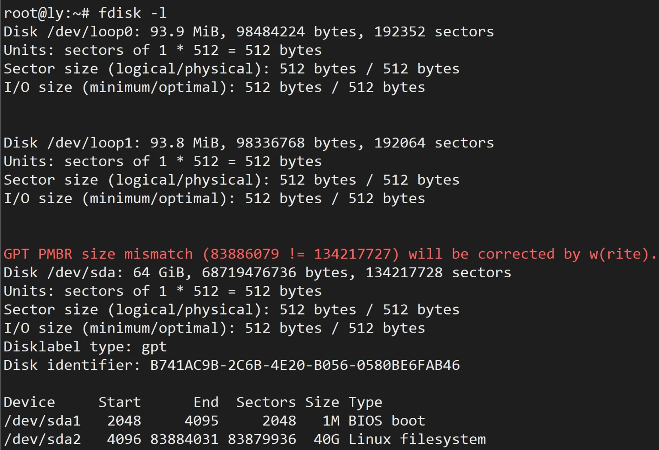Click the disk identifier B741AC9B string
659x450 pixels.
click(305, 365)
